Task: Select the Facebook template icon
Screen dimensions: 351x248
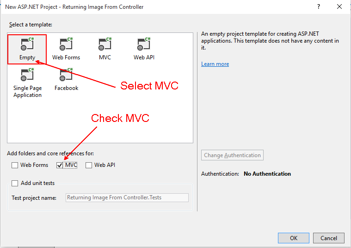Action: pos(66,75)
